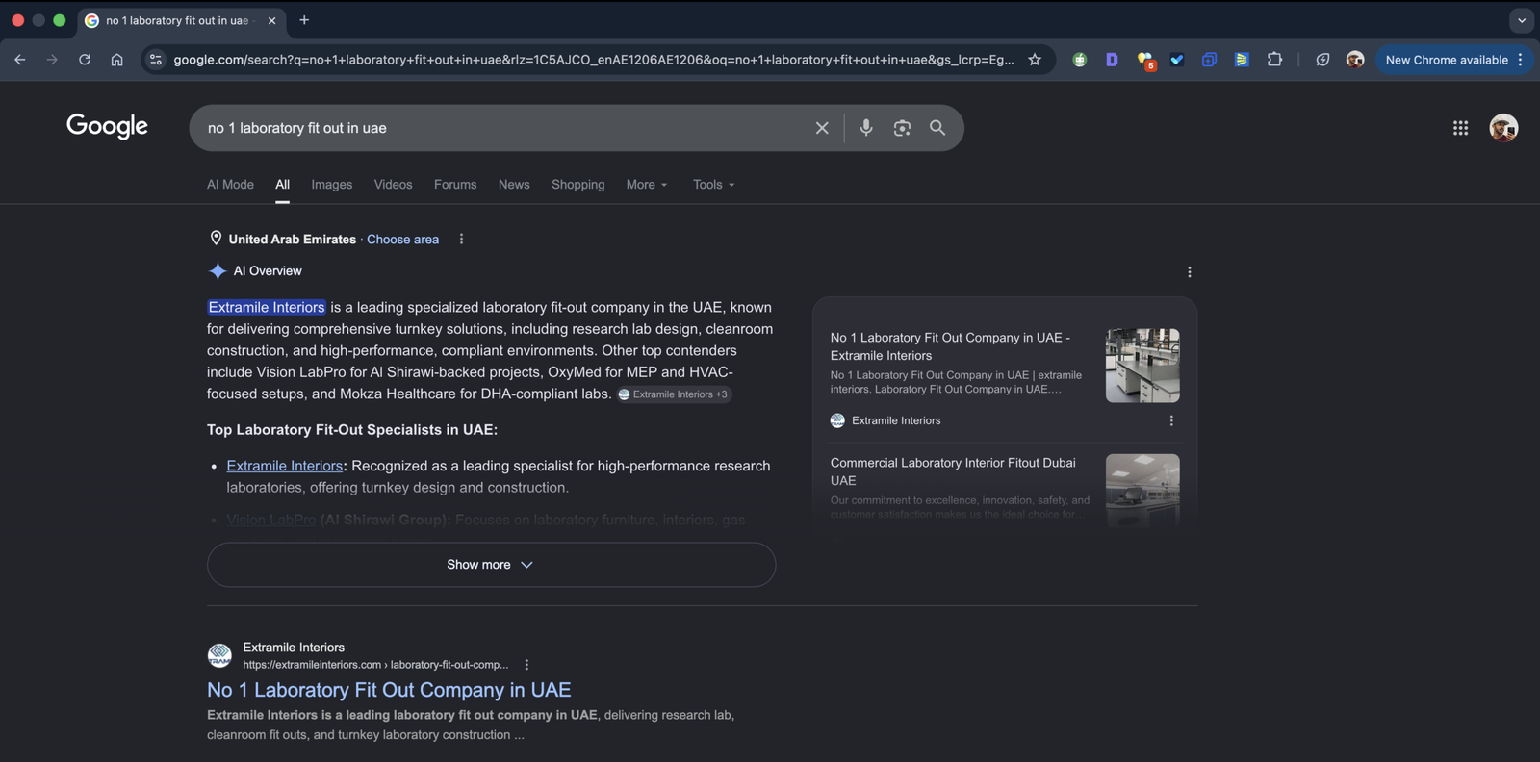This screenshot has height=762, width=1540.
Task: View site information icon in address bar
Action: pos(155,60)
